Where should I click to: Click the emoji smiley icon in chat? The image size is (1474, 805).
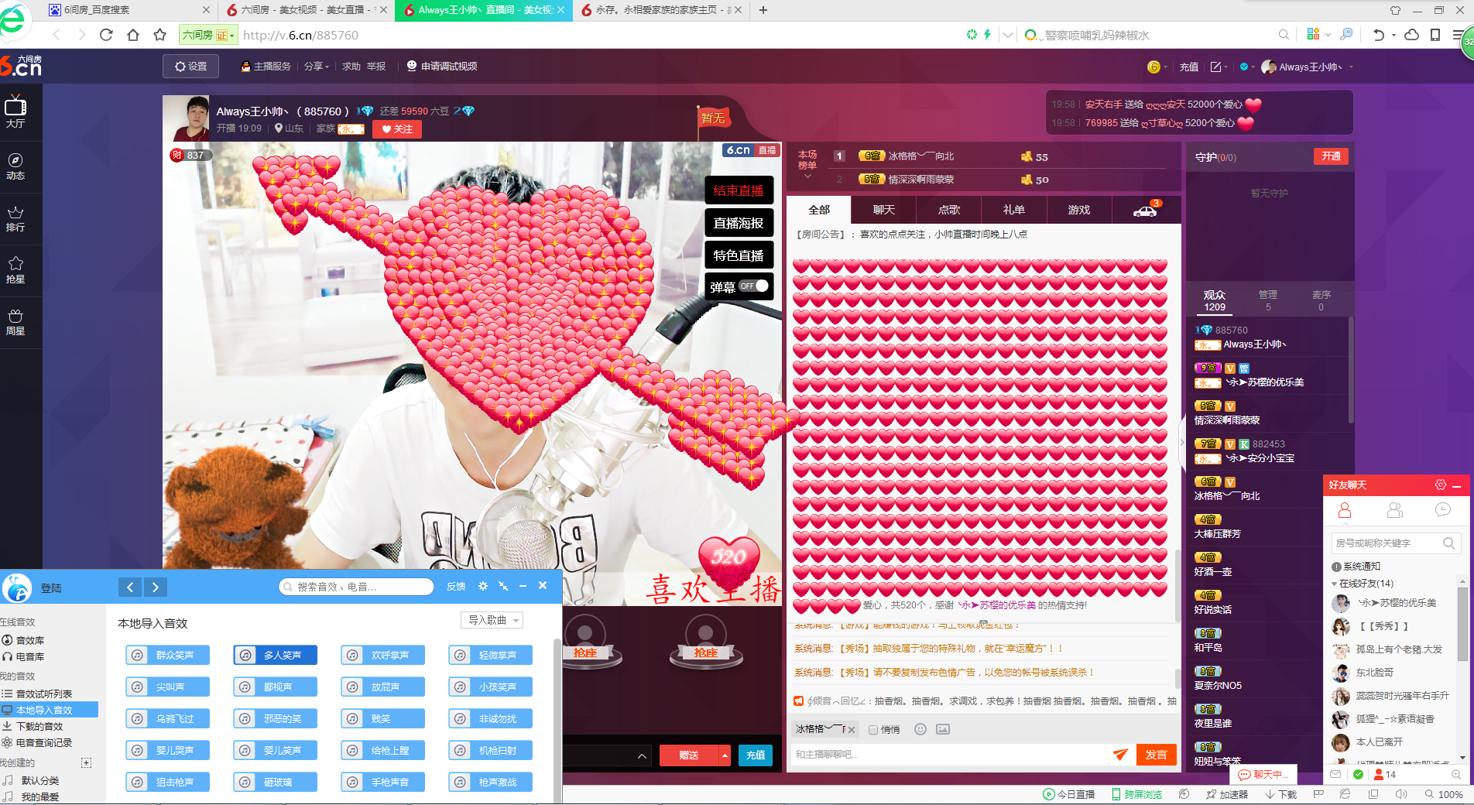click(x=920, y=729)
